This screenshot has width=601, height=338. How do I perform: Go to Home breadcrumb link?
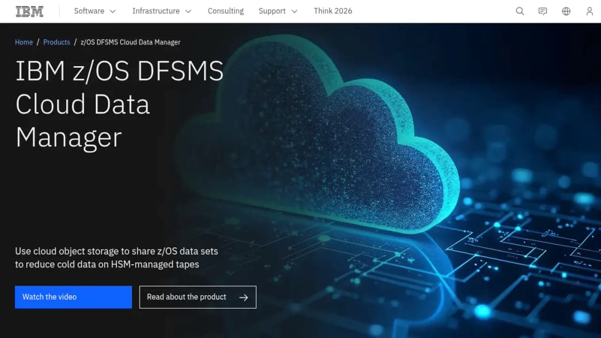24,42
